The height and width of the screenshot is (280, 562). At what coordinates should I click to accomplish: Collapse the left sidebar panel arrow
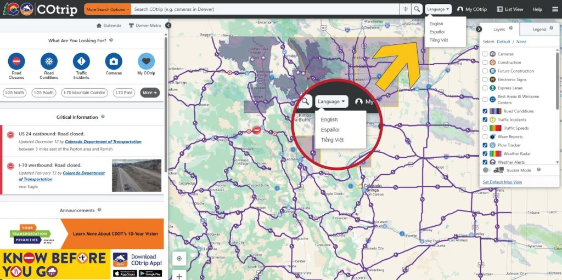(x=168, y=25)
